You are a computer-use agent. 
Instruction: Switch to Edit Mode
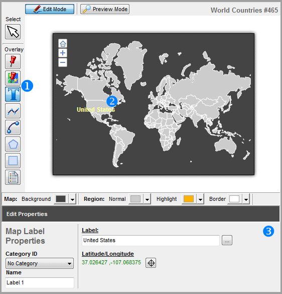pos(50,9)
